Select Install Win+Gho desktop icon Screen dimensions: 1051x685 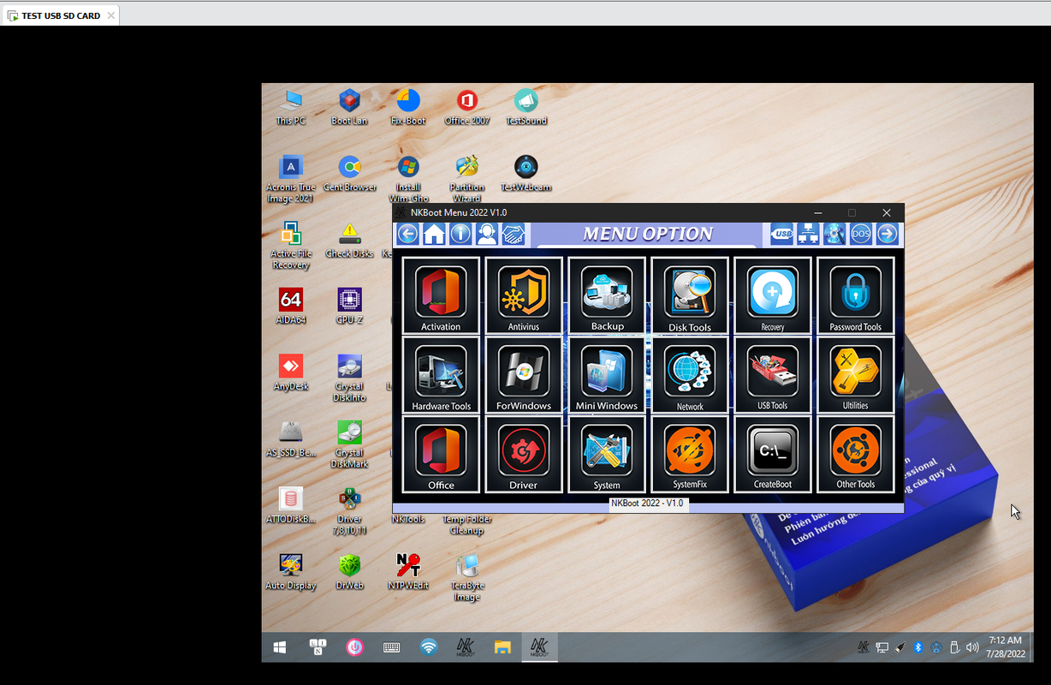[x=408, y=179]
